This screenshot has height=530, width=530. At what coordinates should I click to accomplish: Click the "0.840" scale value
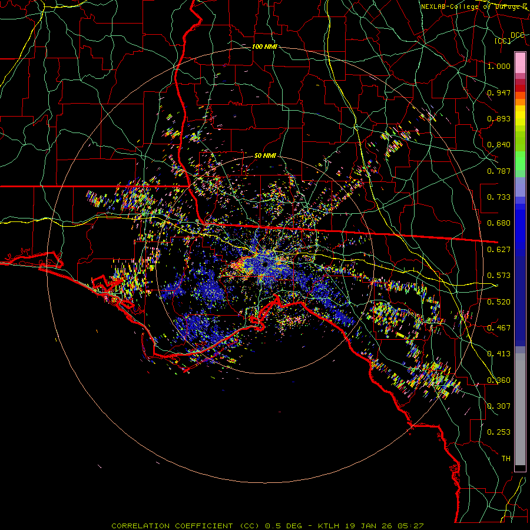pyautogui.click(x=499, y=145)
